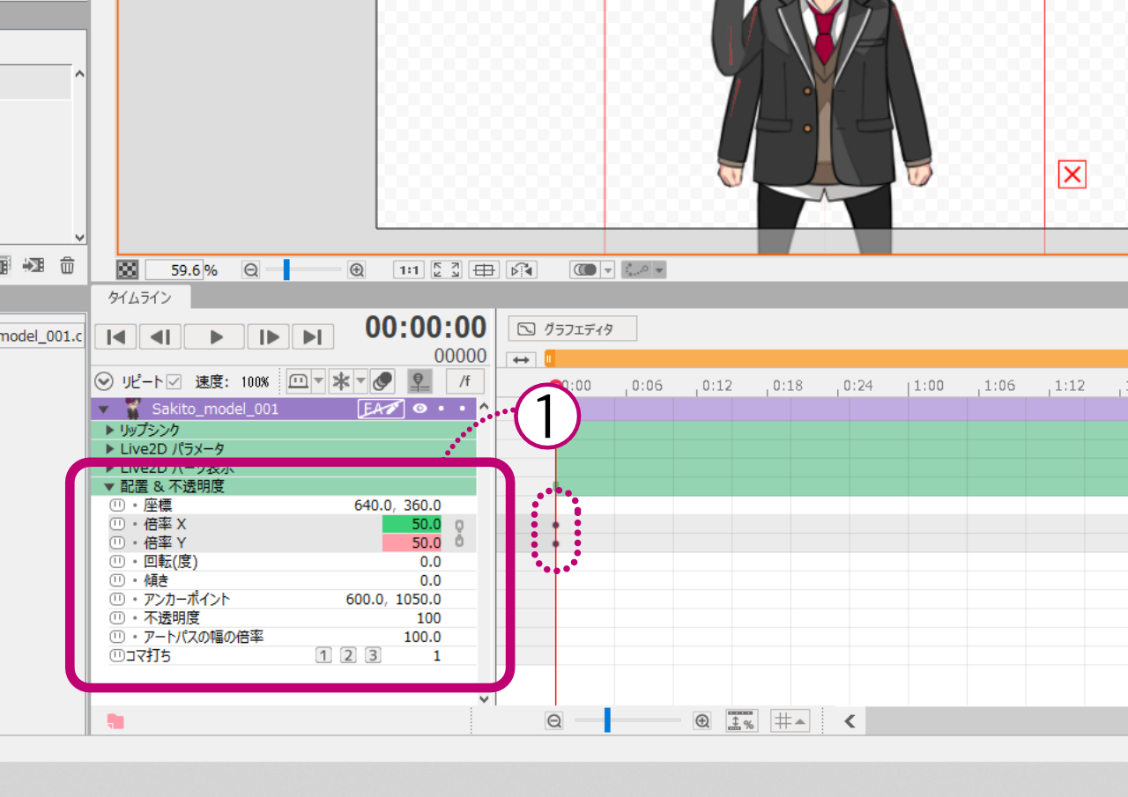Click the keyframe face icon in timeline toolbar

tap(299, 381)
